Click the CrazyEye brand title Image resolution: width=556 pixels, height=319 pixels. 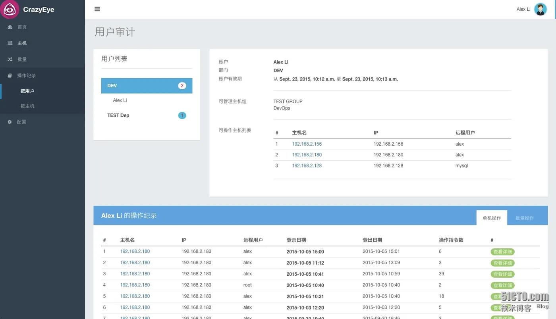(x=39, y=10)
